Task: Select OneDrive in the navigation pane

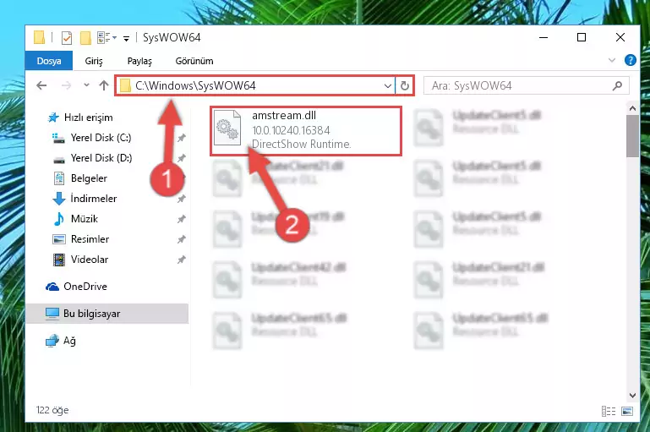Action: coord(85,287)
